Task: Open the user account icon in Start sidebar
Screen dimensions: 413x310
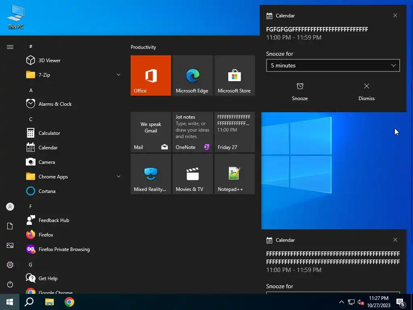Action: (x=10, y=207)
